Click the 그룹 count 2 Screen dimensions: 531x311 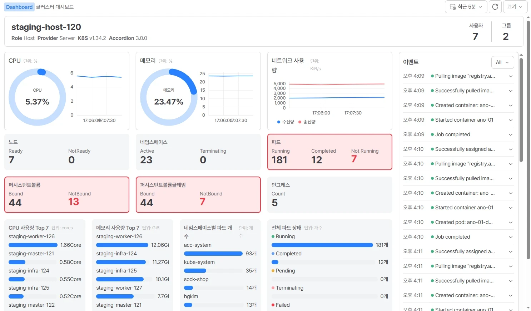506,37
